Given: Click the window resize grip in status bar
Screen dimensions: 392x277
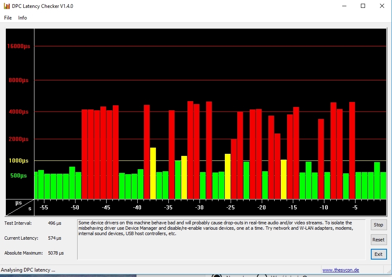Looking at the screenshot, I should pos(389,272).
